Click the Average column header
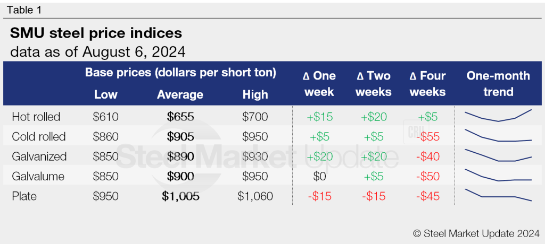The width and height of the screenshot is (545, 244). 180,94
